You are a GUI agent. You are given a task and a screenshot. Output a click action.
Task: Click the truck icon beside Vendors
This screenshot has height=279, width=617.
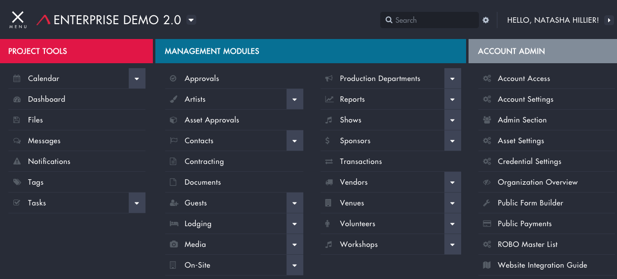329,182
